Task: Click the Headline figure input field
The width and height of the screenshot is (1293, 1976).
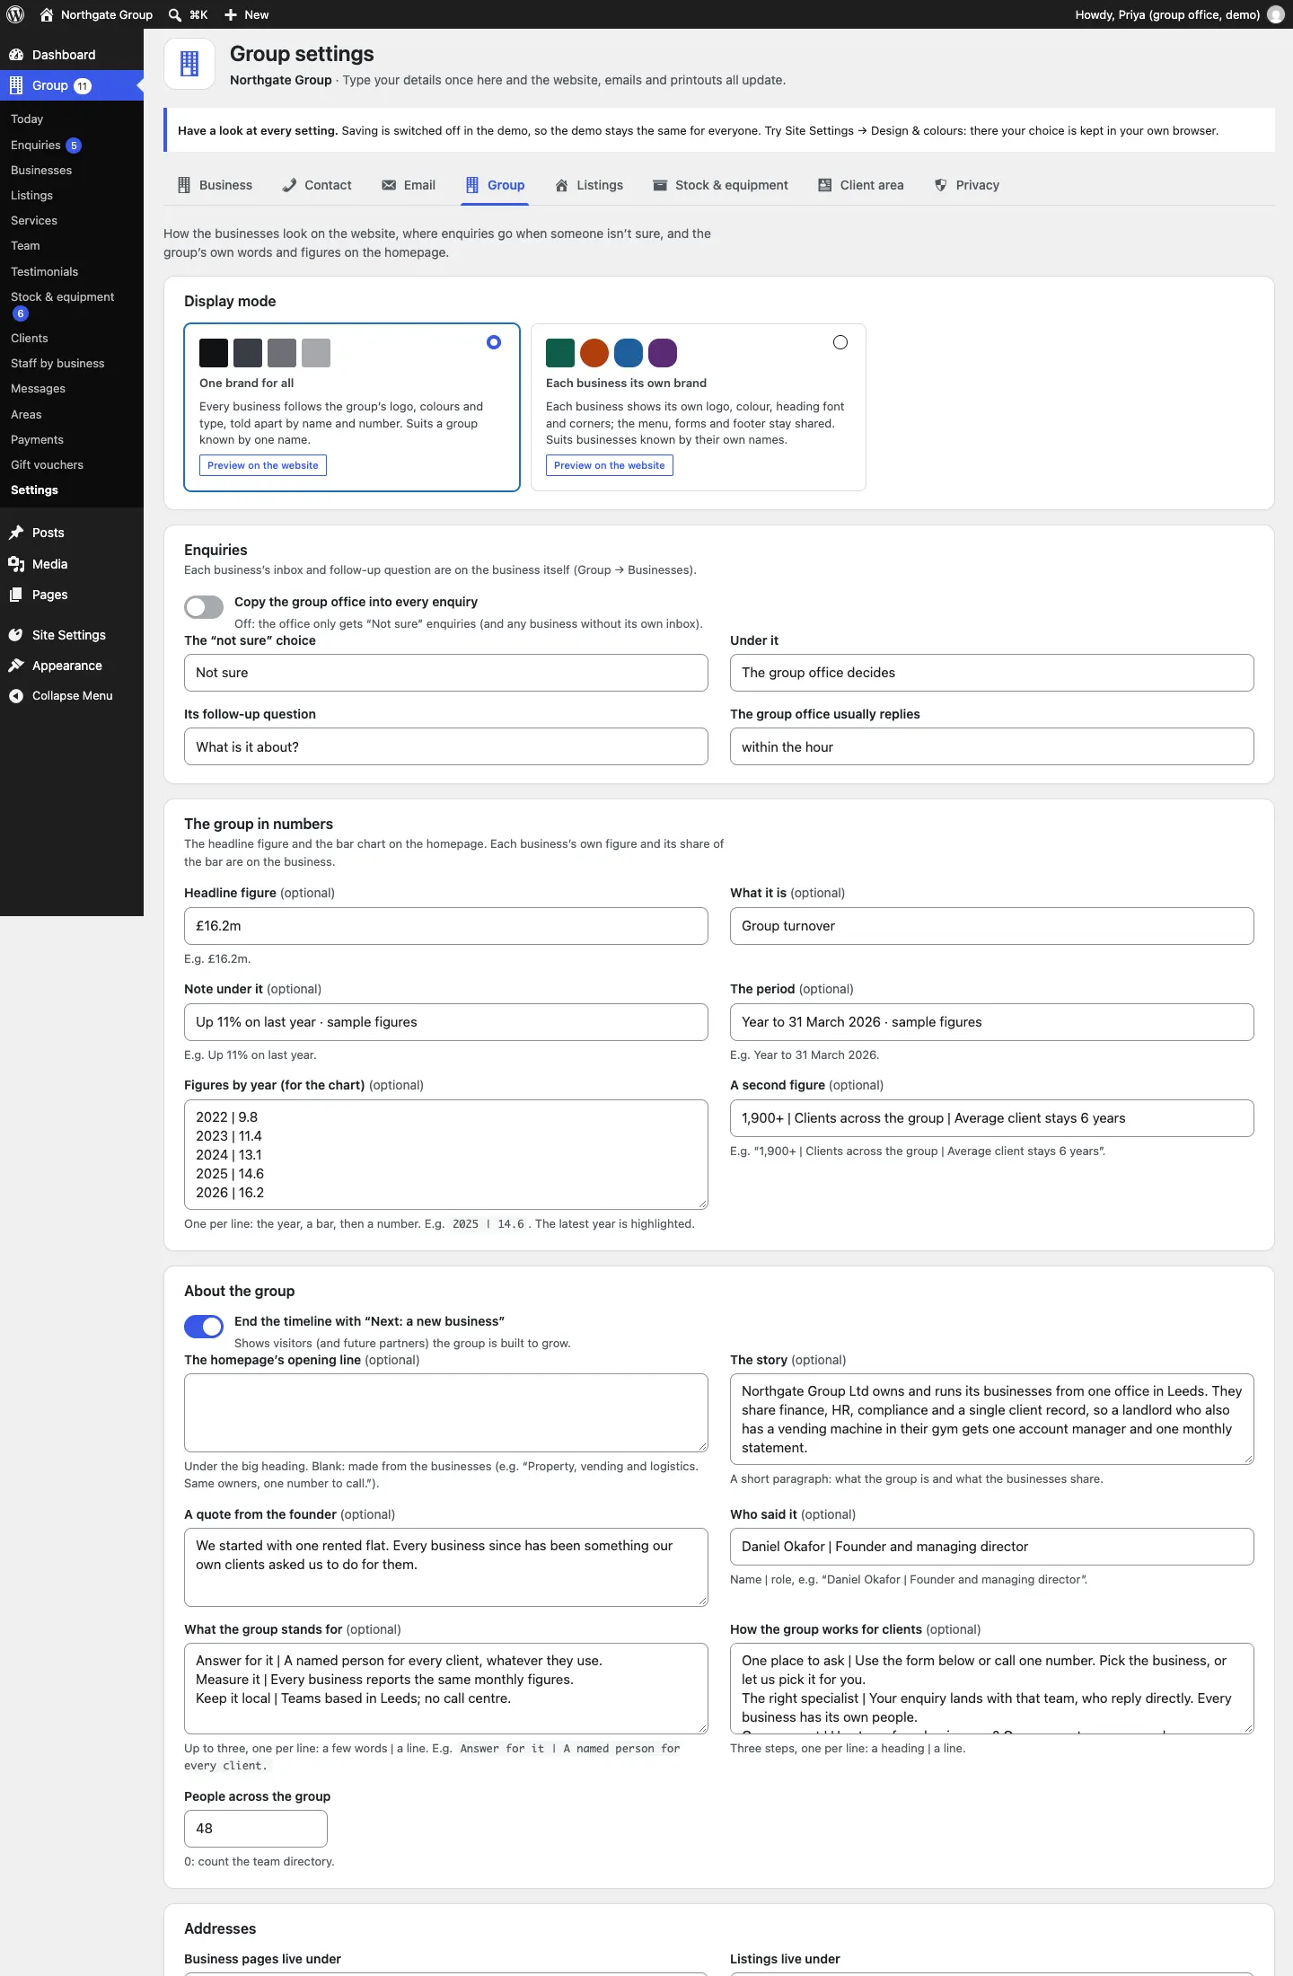Action: [446, 926]
